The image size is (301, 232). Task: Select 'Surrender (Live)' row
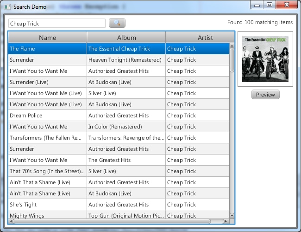click(x=119, y=82)
